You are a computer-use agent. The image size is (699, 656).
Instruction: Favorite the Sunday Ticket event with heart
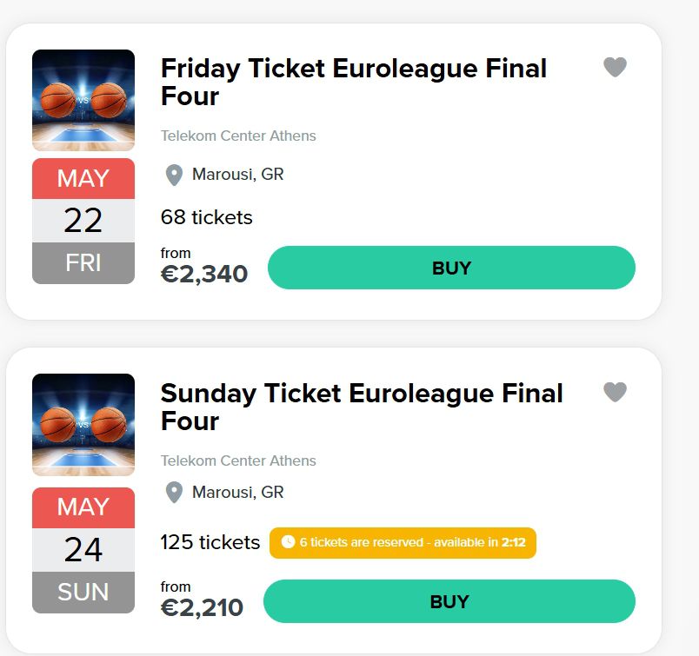tap(615, 392)
